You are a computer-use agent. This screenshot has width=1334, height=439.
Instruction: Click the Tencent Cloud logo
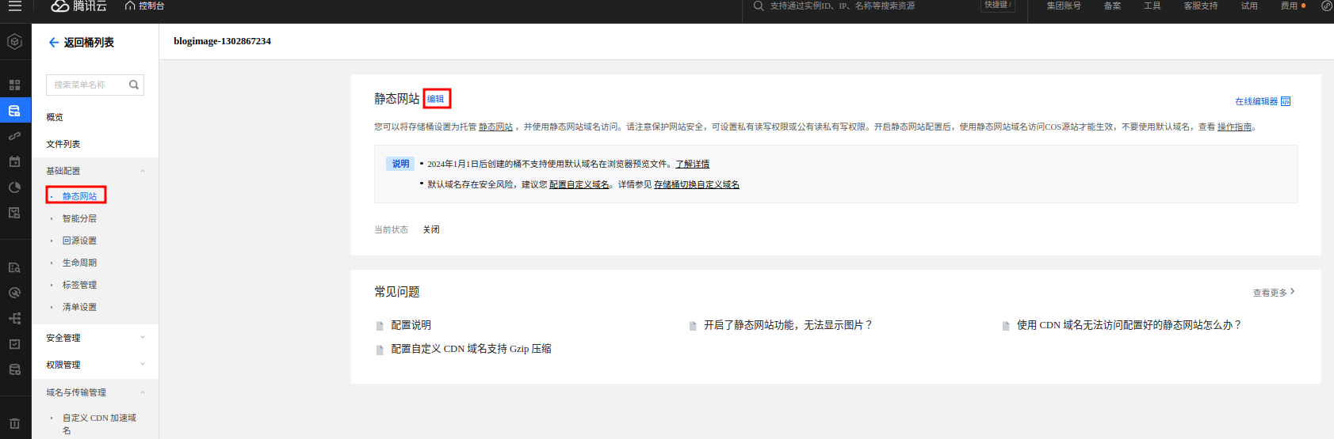(x=78, y=6)
